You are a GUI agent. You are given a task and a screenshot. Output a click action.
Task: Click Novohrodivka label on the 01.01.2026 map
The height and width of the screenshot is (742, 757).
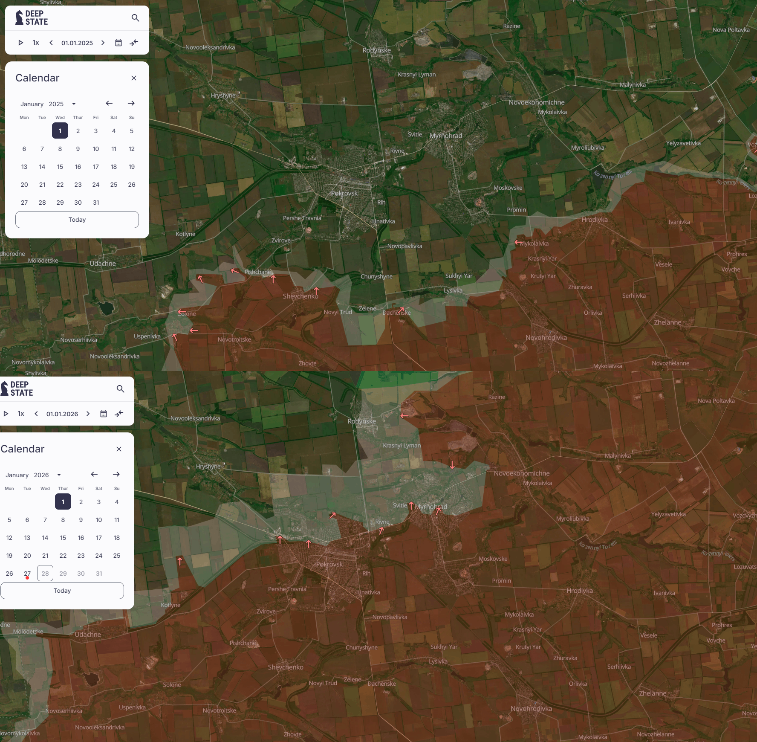coord(531,709)
